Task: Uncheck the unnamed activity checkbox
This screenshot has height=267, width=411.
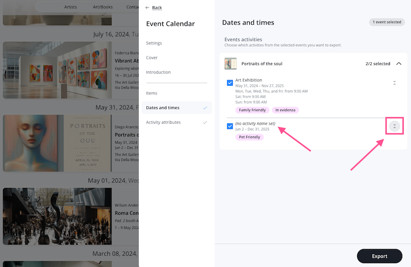Action: click(x=230, y=126)
